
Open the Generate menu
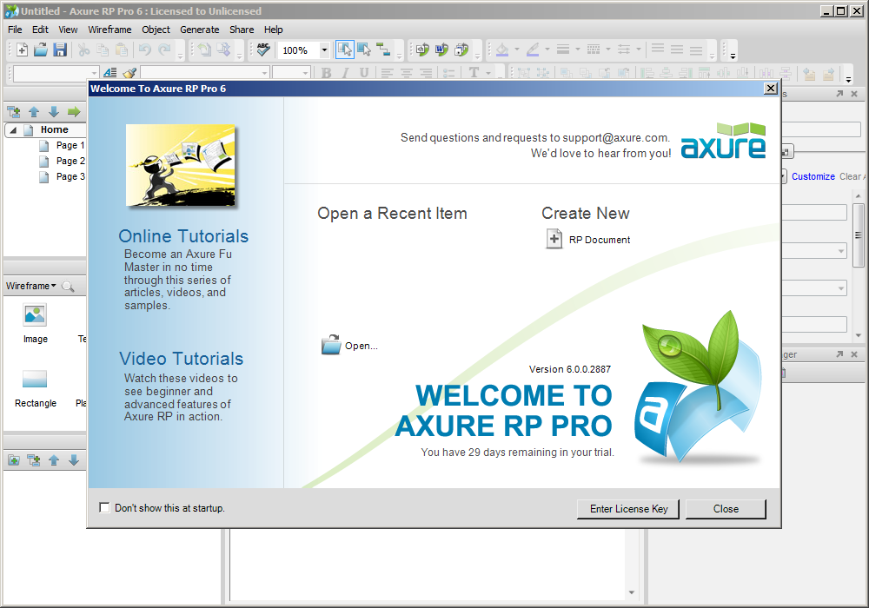tap(200, 30)
